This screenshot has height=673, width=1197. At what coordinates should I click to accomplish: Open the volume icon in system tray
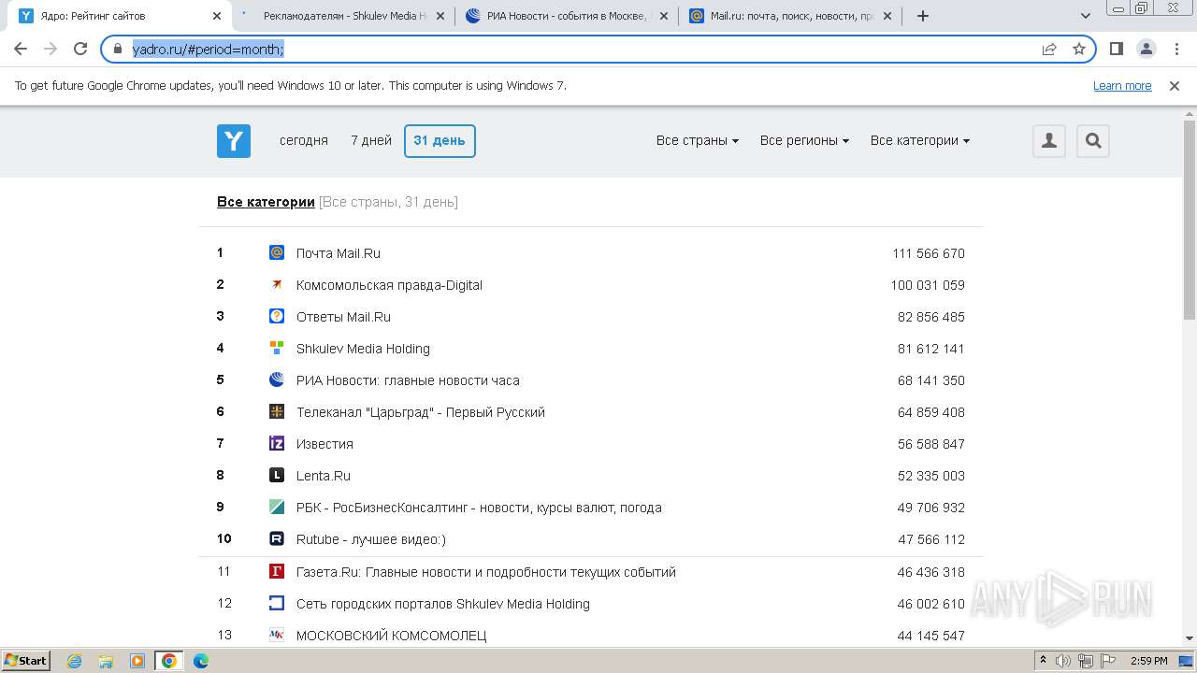tap(1063, 661)
